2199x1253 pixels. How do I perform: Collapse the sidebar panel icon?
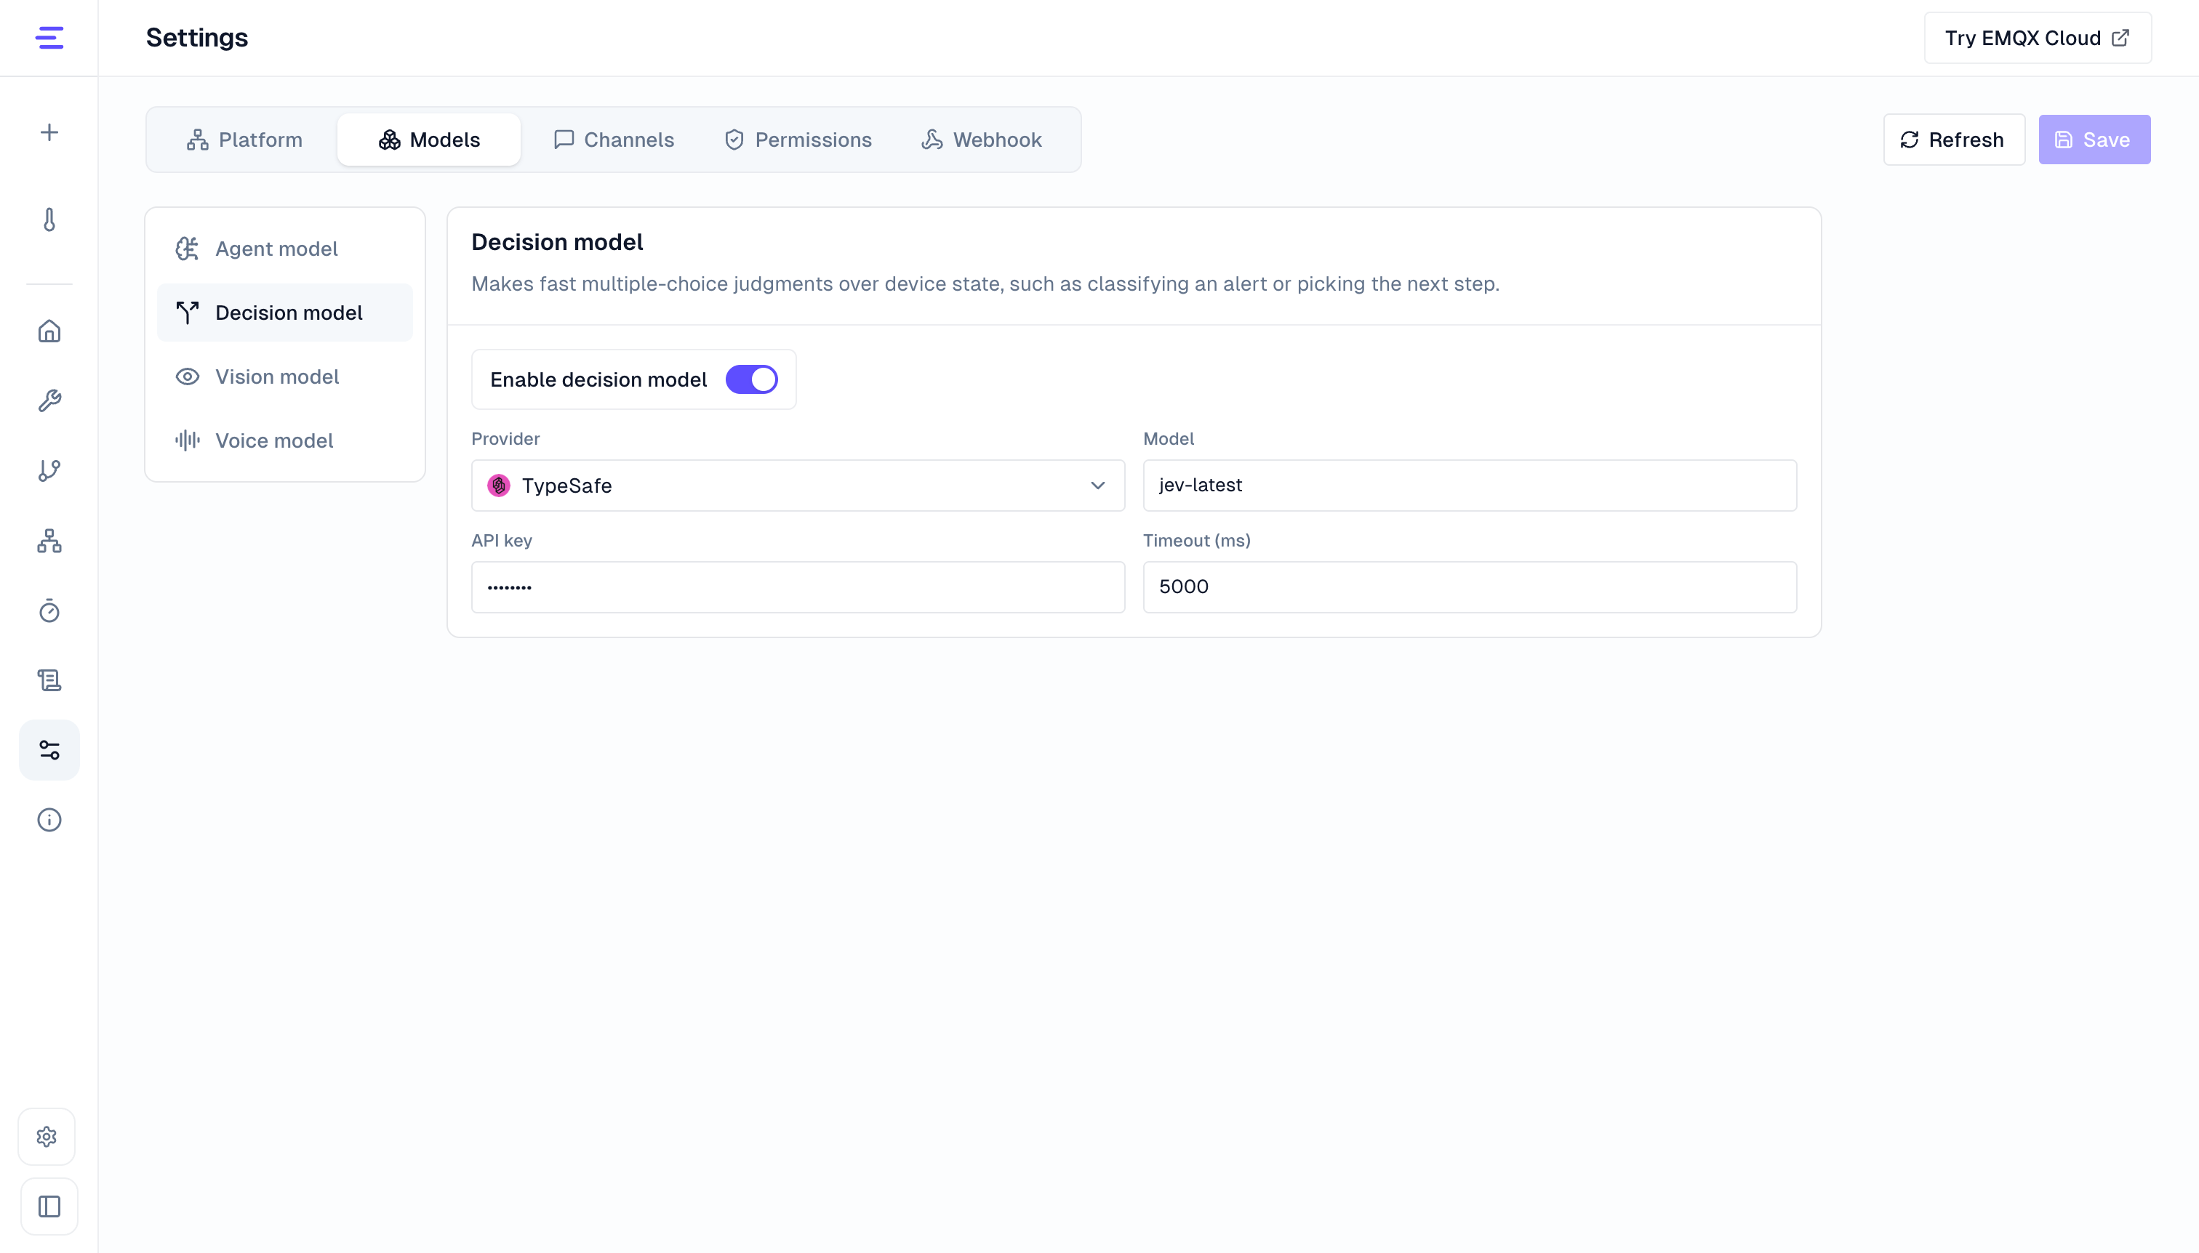pos(49,1206)
